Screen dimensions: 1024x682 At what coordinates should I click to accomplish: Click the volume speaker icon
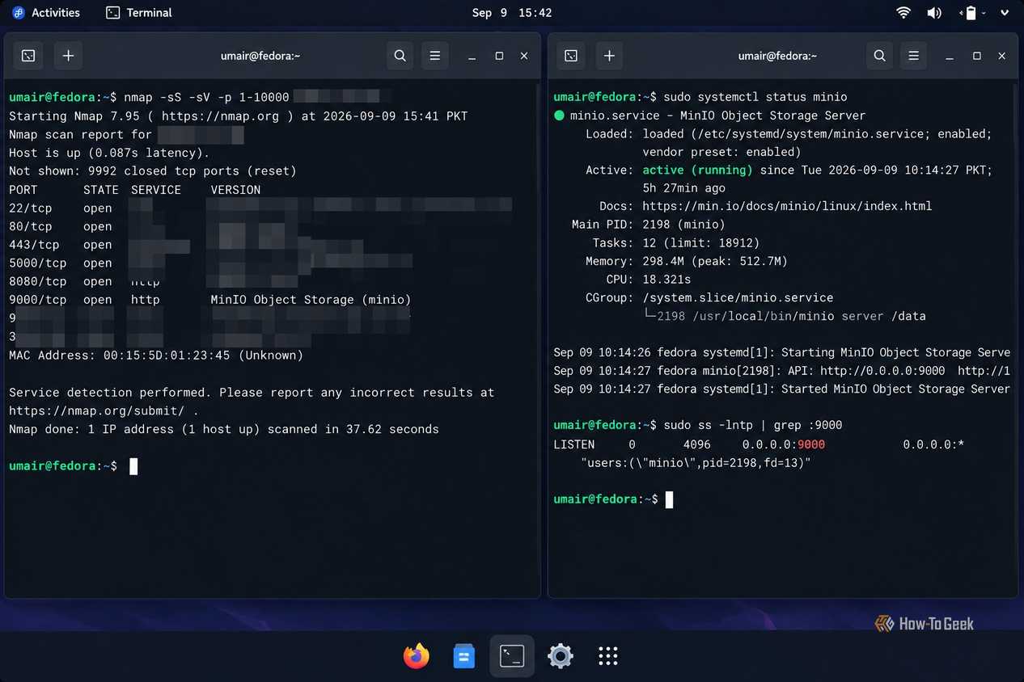934,13
